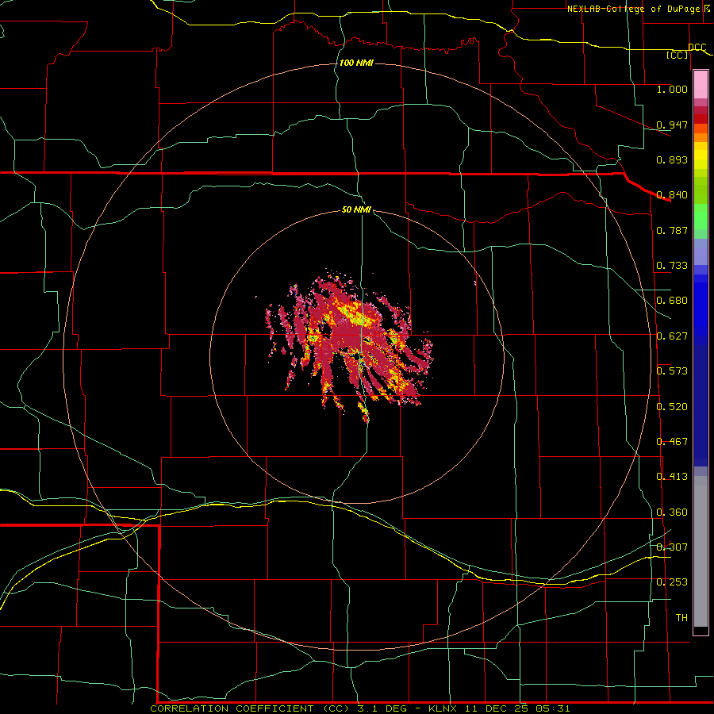
Task: Click the 0.627 scale value
Action: pyautogui.click(x=672, y=336)
